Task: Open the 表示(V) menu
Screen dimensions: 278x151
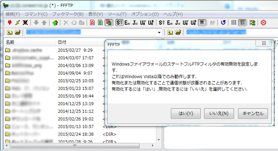Action: click(96, 14)
